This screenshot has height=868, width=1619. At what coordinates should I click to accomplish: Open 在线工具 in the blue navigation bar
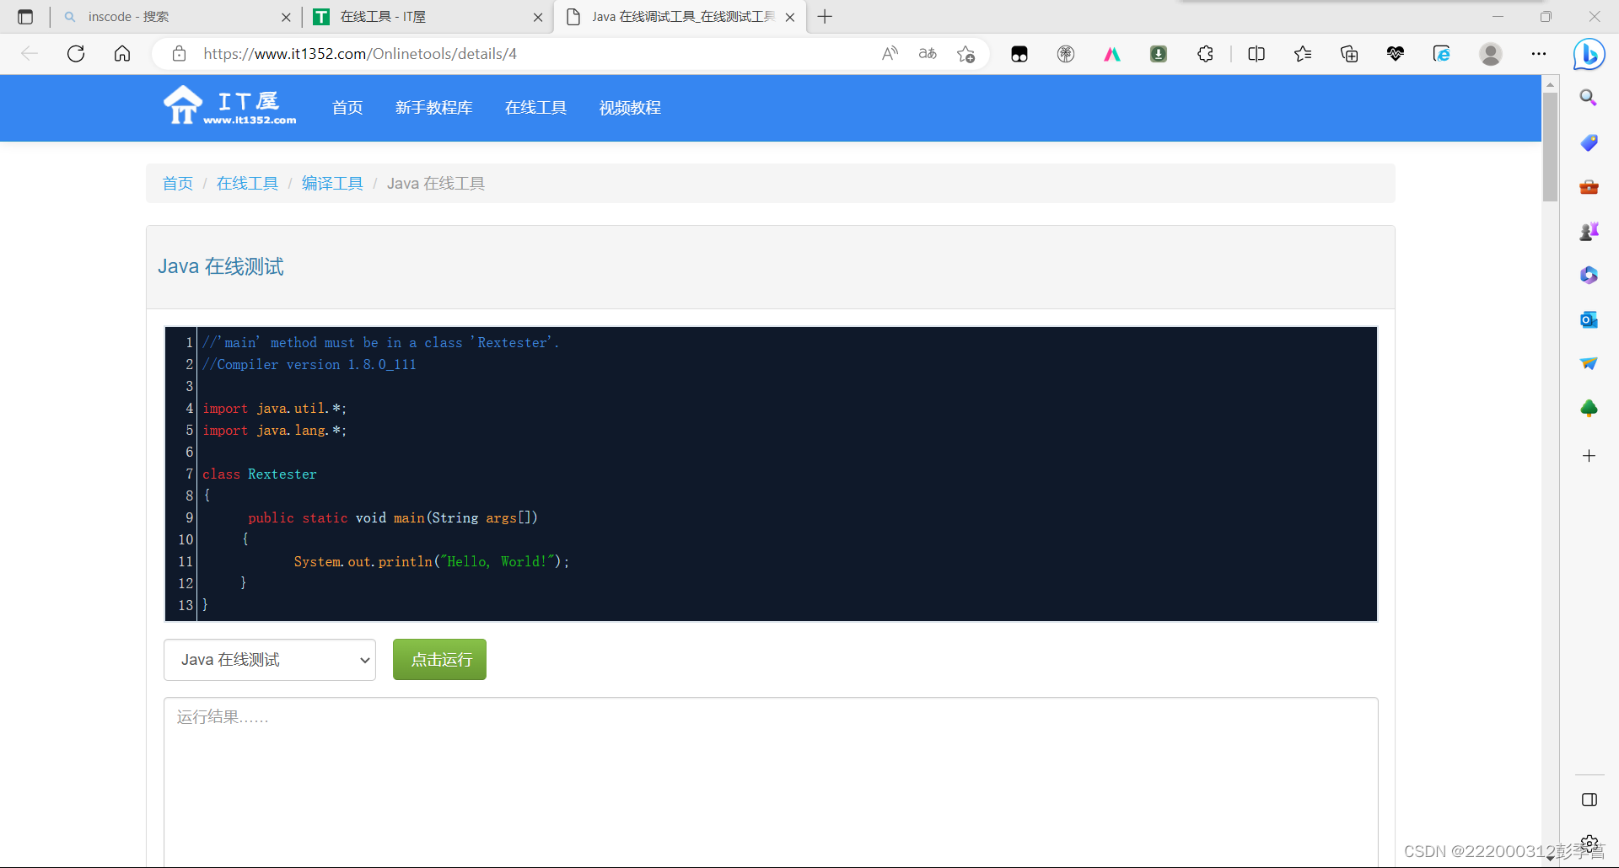click(x=535, y=108)
